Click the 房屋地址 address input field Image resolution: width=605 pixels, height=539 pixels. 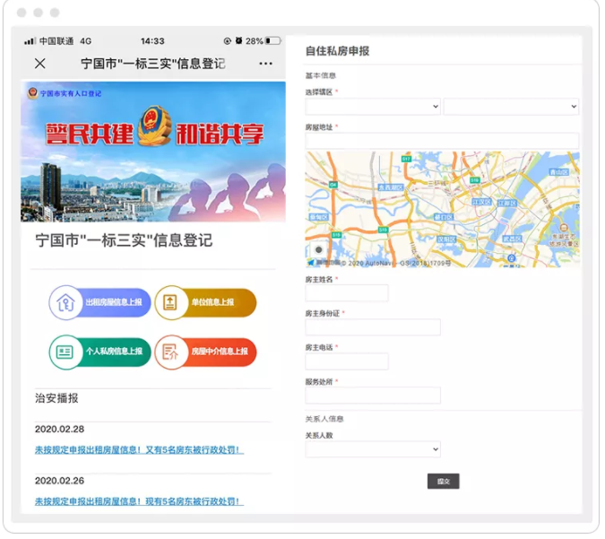[442, 141]
